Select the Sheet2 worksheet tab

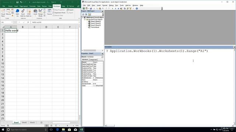[x=24, y=122]
